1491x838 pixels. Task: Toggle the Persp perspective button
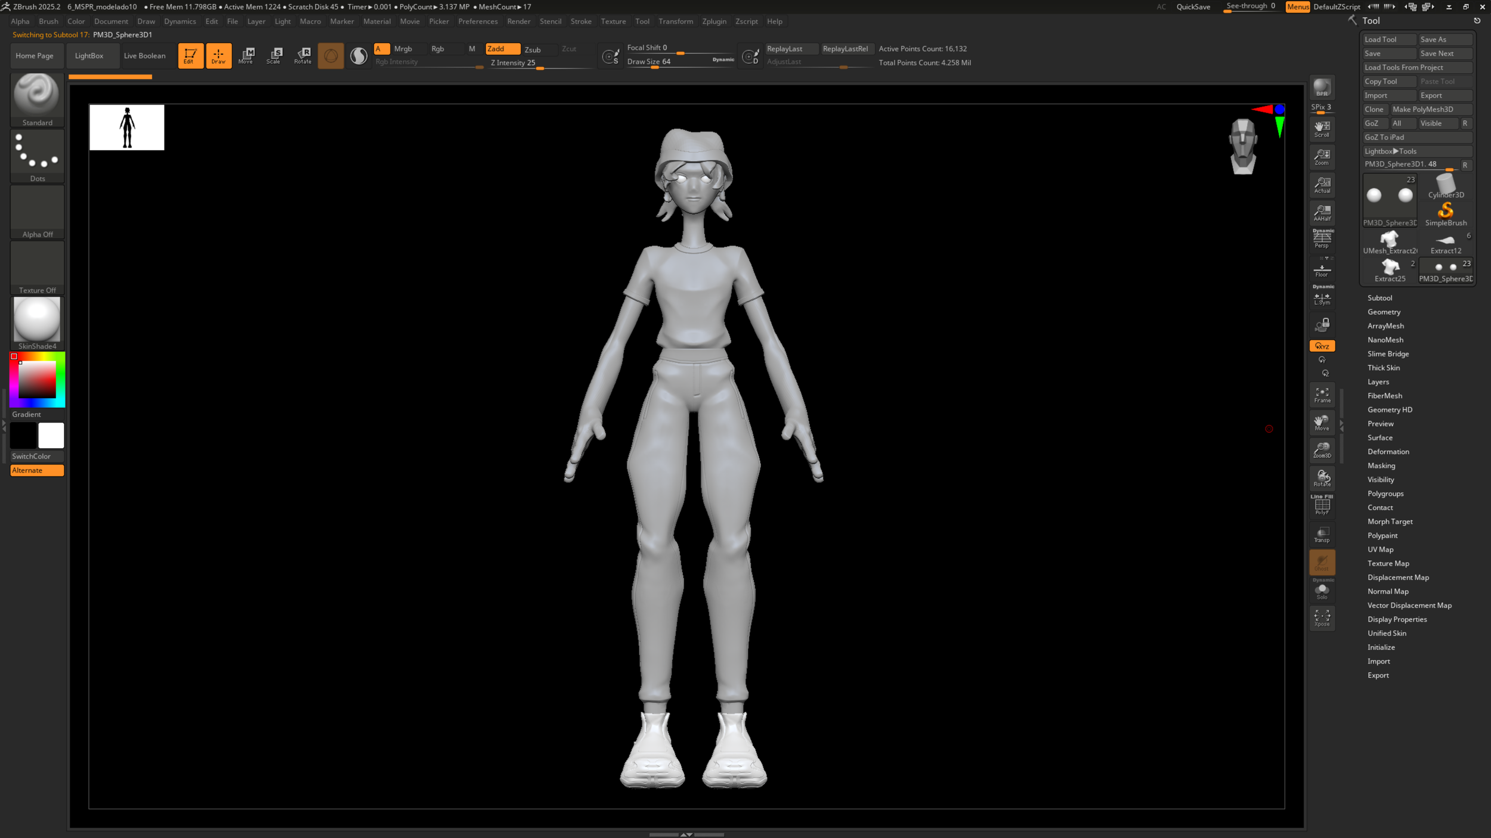(x=1322, y=239)
